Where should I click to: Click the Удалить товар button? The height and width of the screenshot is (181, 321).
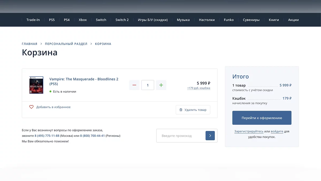tap(193, 110)
